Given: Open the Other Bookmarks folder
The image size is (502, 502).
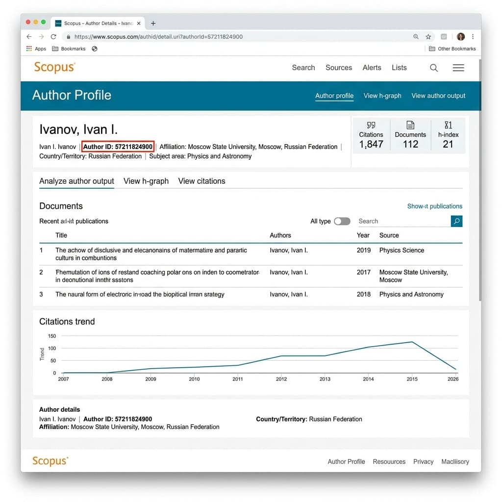Looking at the screenshot, I should tap(452, 49).
